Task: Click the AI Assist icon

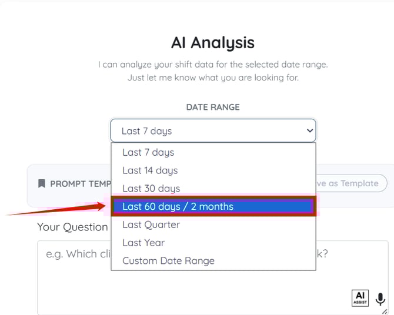Action: (x=360, y=298)
